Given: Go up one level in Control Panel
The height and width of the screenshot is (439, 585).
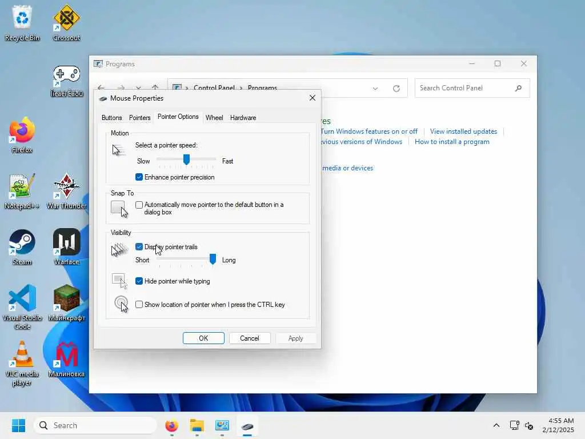Looking at the screenshot, I should click(x=155, y=87).
